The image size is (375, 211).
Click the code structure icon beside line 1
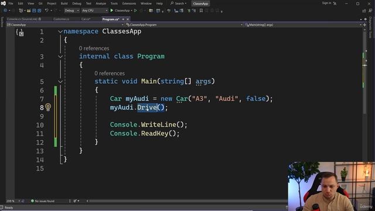pyautogui.click(x=20, y=32)
